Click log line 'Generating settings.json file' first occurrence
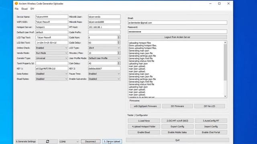Viewport: 257px width, 144px height. click(x=142, y=56)
